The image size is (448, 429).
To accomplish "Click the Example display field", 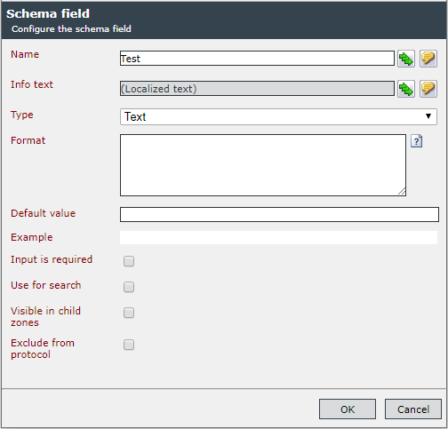I will pos(278,238).
